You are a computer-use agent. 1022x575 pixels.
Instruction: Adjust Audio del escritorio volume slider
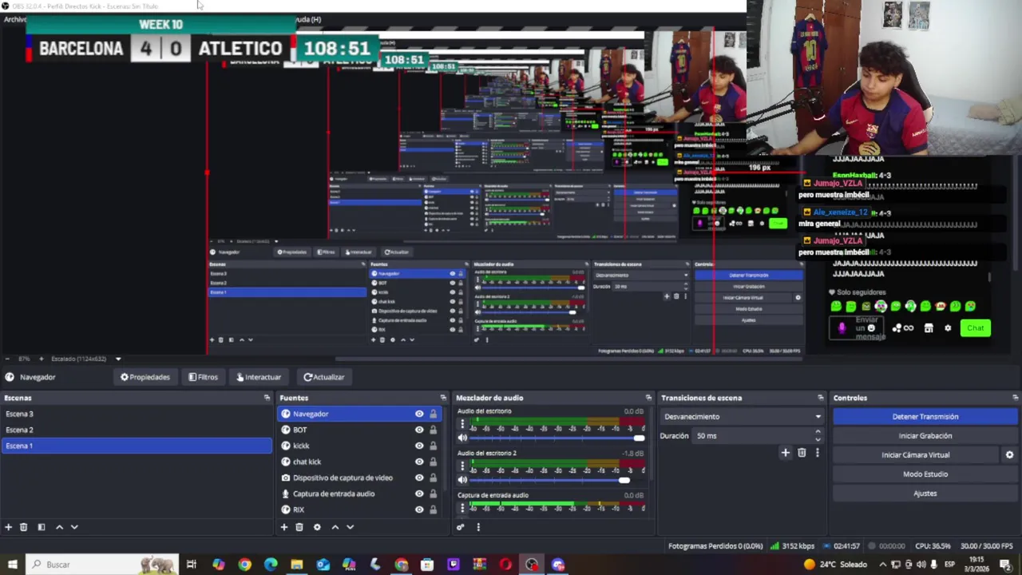point(558,438)
